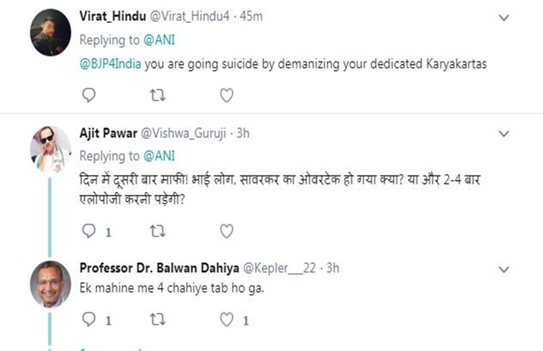543x351 pixels.
Task: Open the chevron menu on Balwan Dahiya's tweet
Action: (x=504, y=269)
